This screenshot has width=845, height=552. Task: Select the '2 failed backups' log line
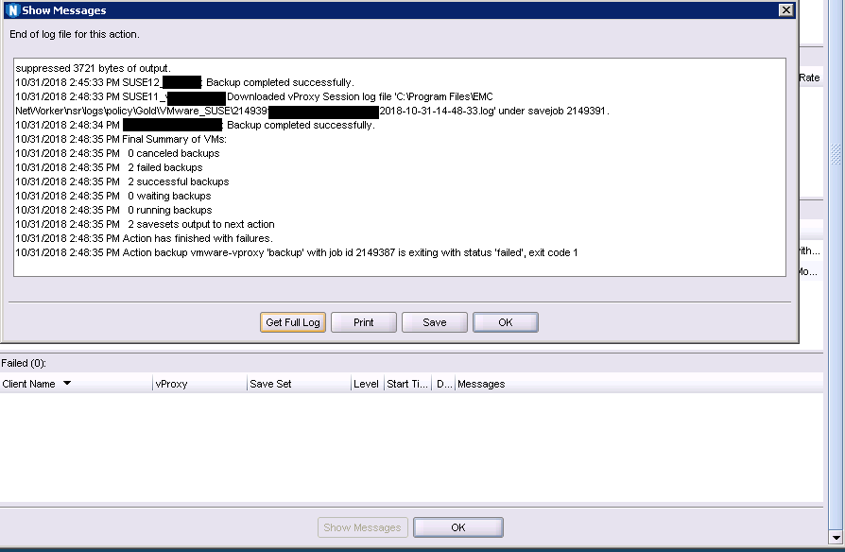pyautogui.click(x=109, y=167)
